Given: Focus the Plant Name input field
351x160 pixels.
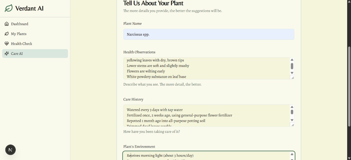Looking at the screenshot, I should pyautogui.click(x=208, y=34).
